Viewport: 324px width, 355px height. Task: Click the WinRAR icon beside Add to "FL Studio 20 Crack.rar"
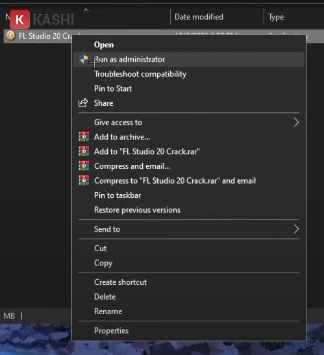(84, 151)
